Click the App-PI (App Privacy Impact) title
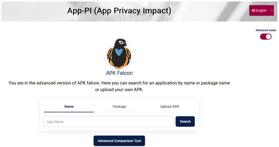The height and width of the screenshot is (147, 279). click(x=119, y=11)
